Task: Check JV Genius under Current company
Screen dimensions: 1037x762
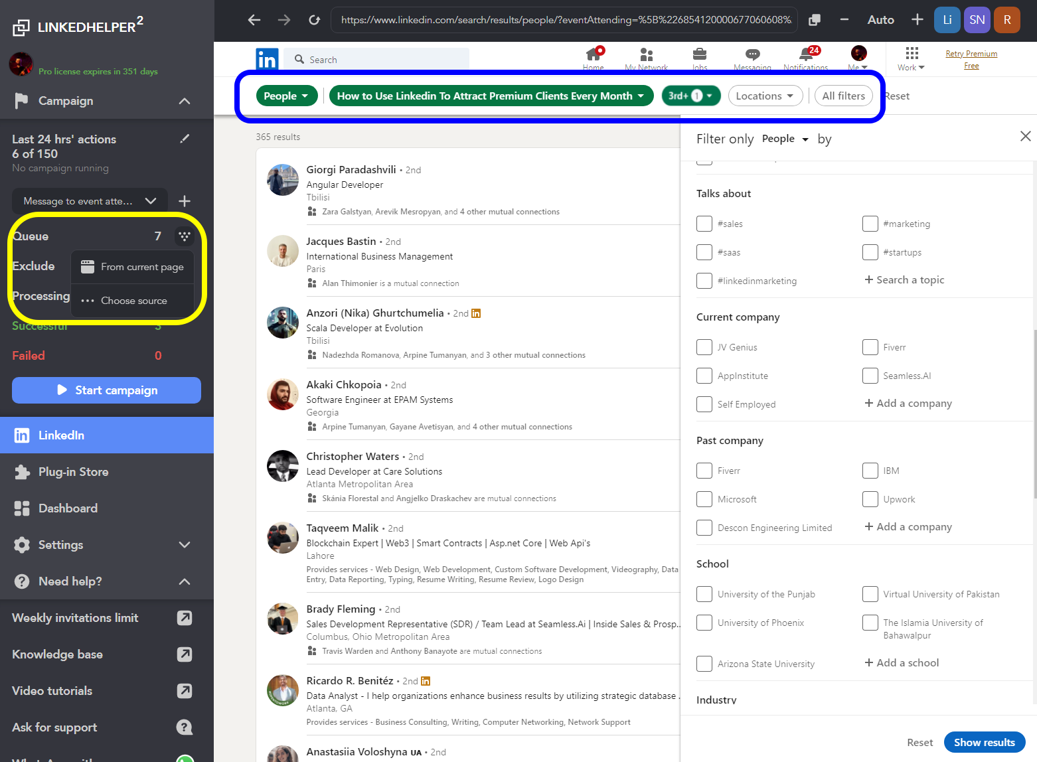Action: [704, 347]
